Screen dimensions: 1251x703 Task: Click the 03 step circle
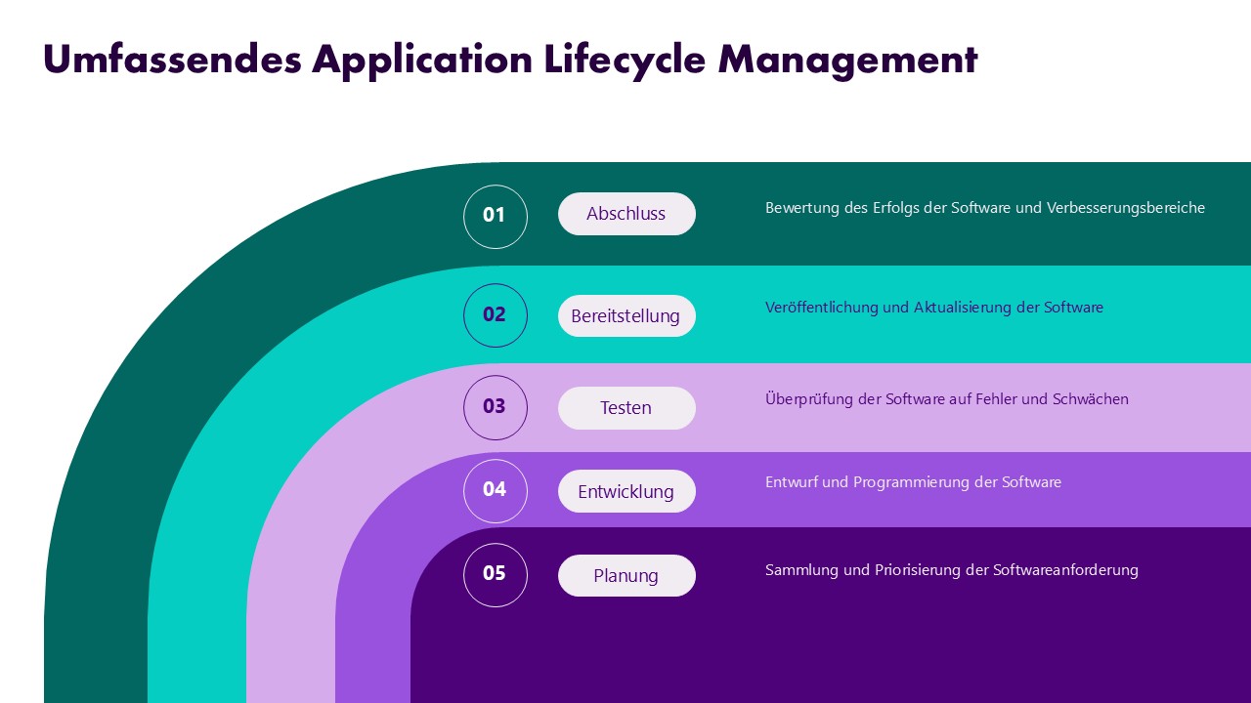pos(495,407)
